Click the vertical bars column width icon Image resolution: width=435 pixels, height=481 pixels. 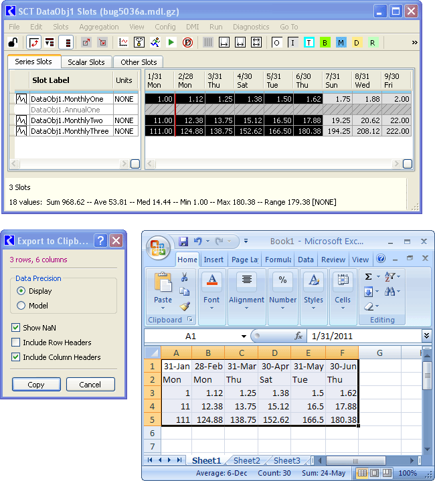(208, 42)
